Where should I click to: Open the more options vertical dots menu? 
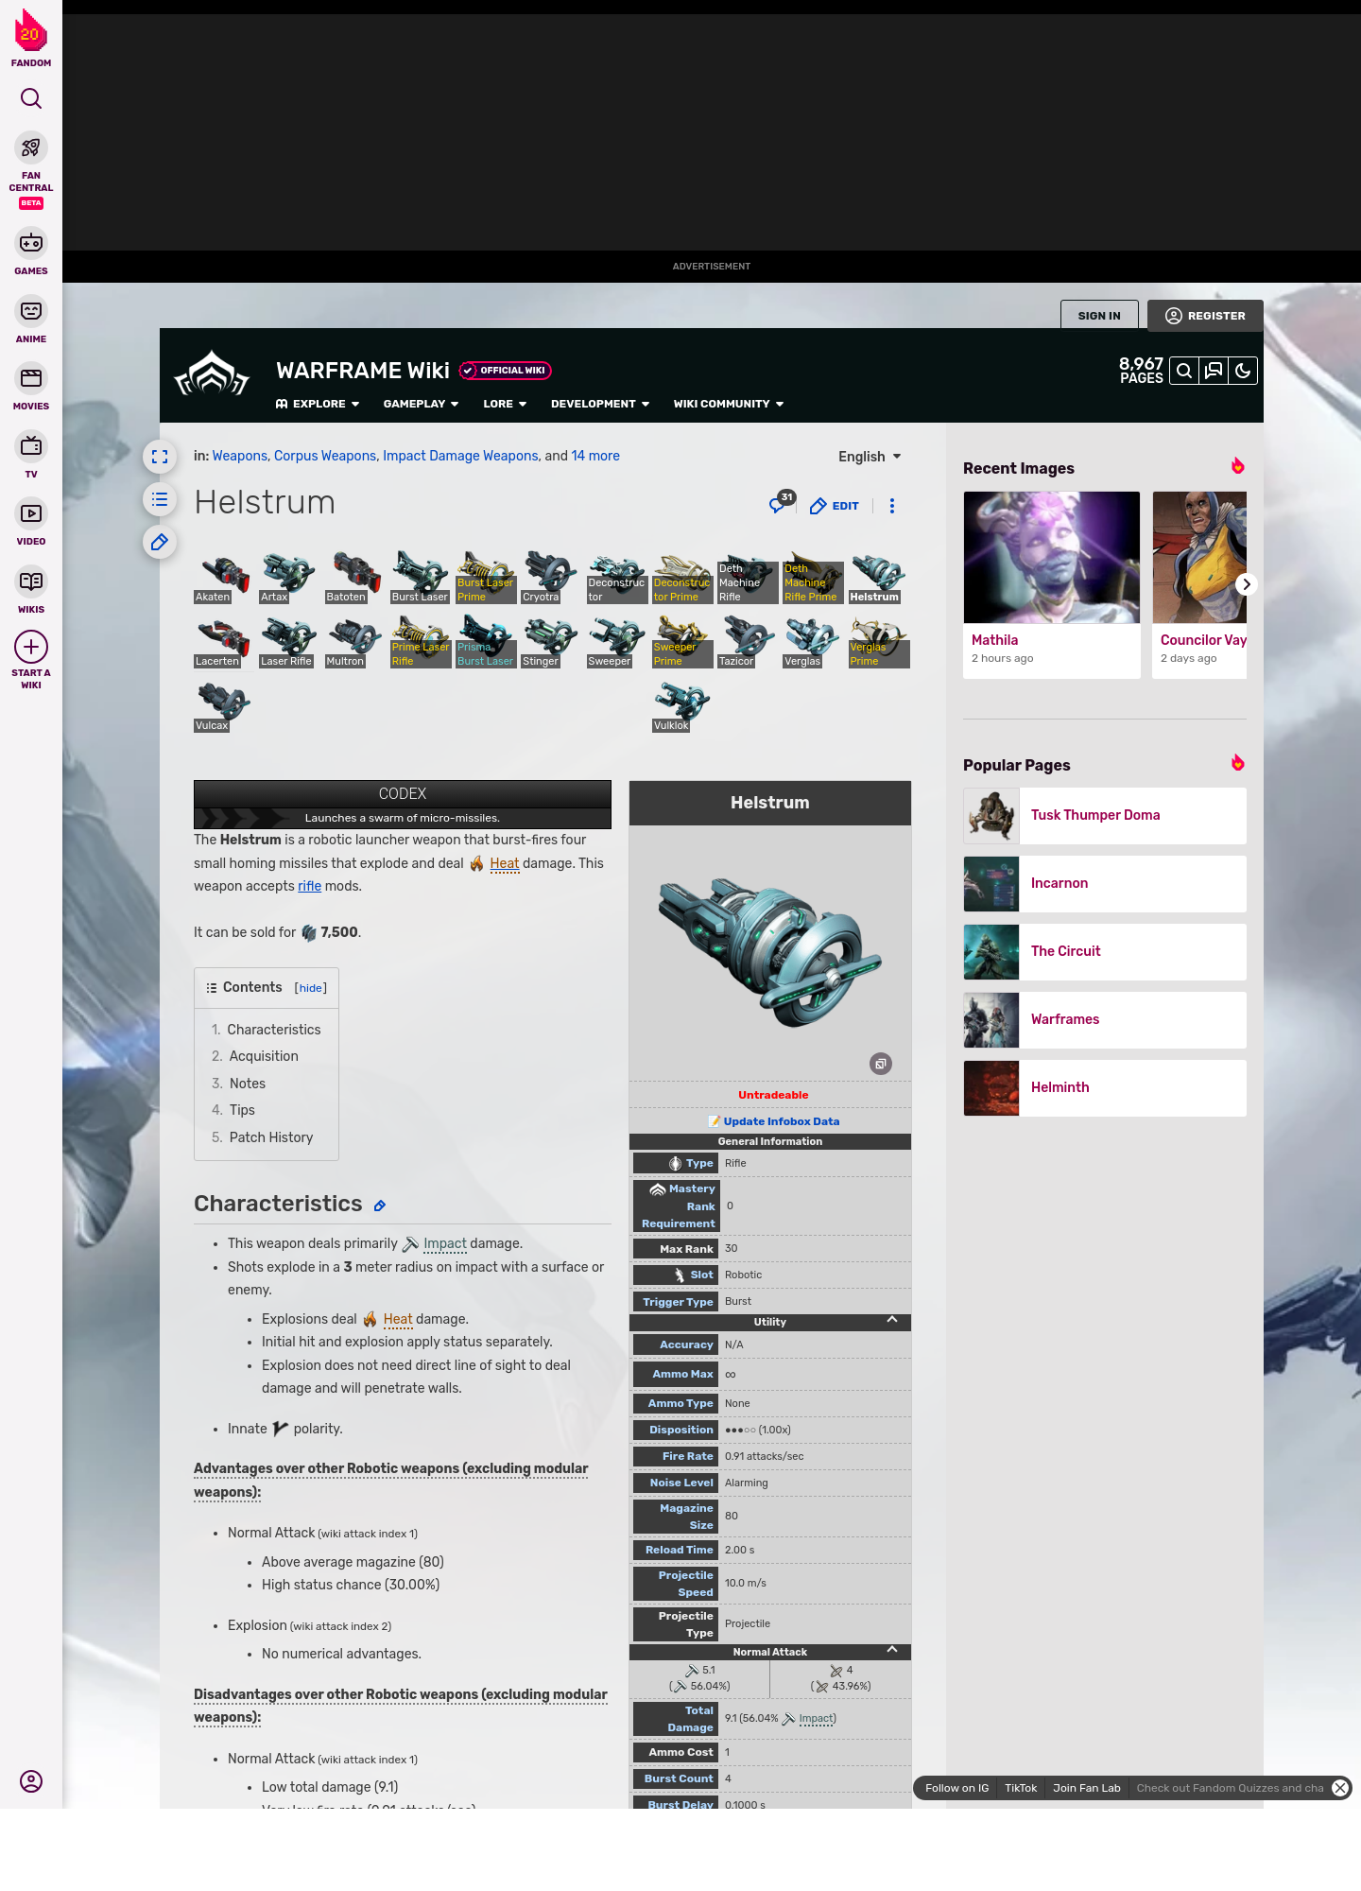(891, 506)
